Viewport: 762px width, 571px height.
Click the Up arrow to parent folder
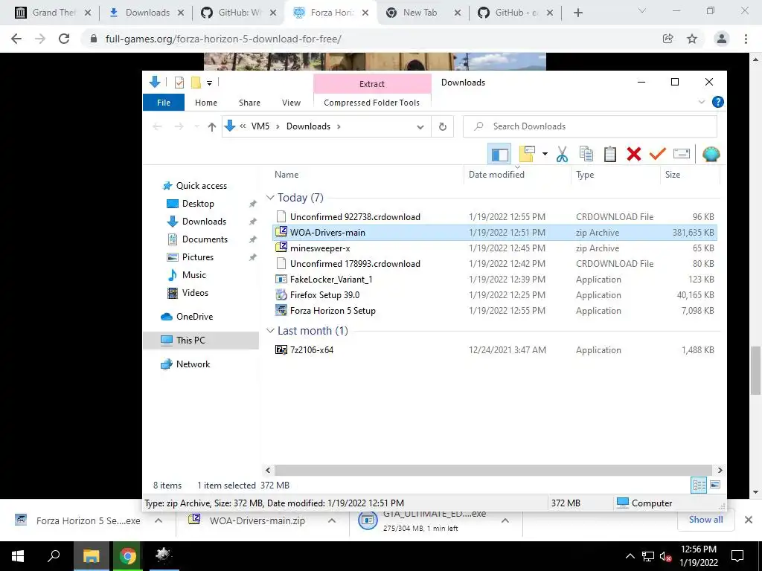coord(211,126)
